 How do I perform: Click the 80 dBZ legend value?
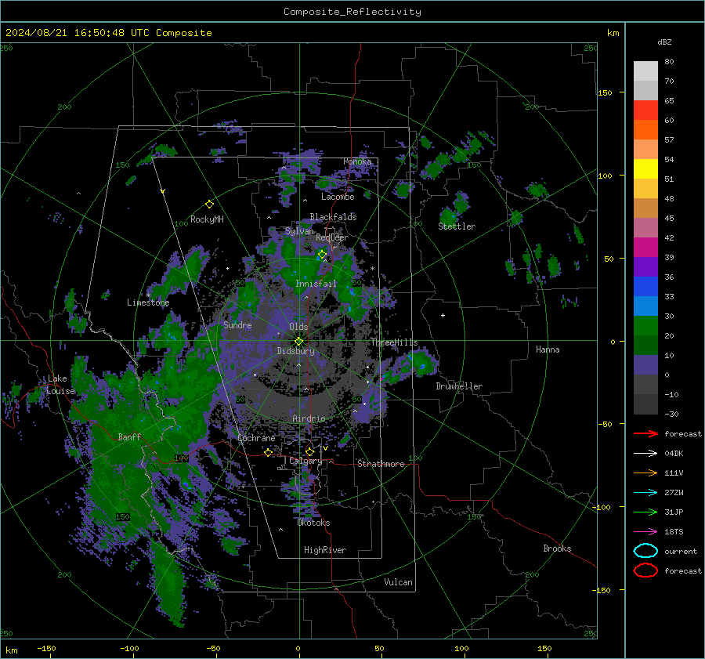pos(669,62)
